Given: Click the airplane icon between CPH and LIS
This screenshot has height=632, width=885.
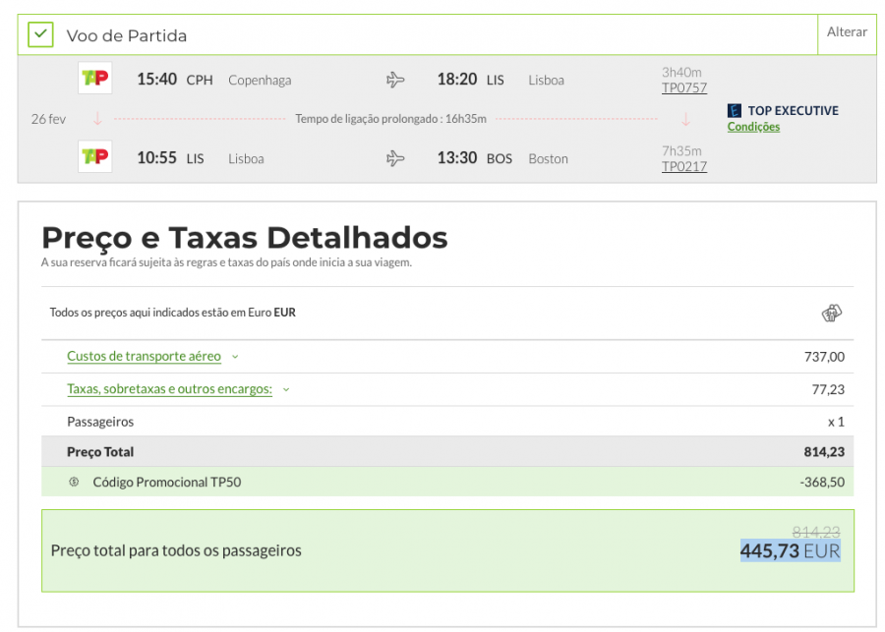Looking at the screenshot, I should 395,80.
